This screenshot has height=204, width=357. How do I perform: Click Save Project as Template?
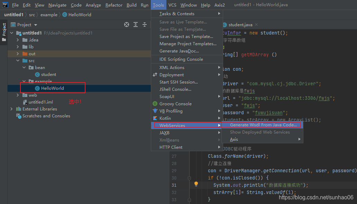click(187, 37)
